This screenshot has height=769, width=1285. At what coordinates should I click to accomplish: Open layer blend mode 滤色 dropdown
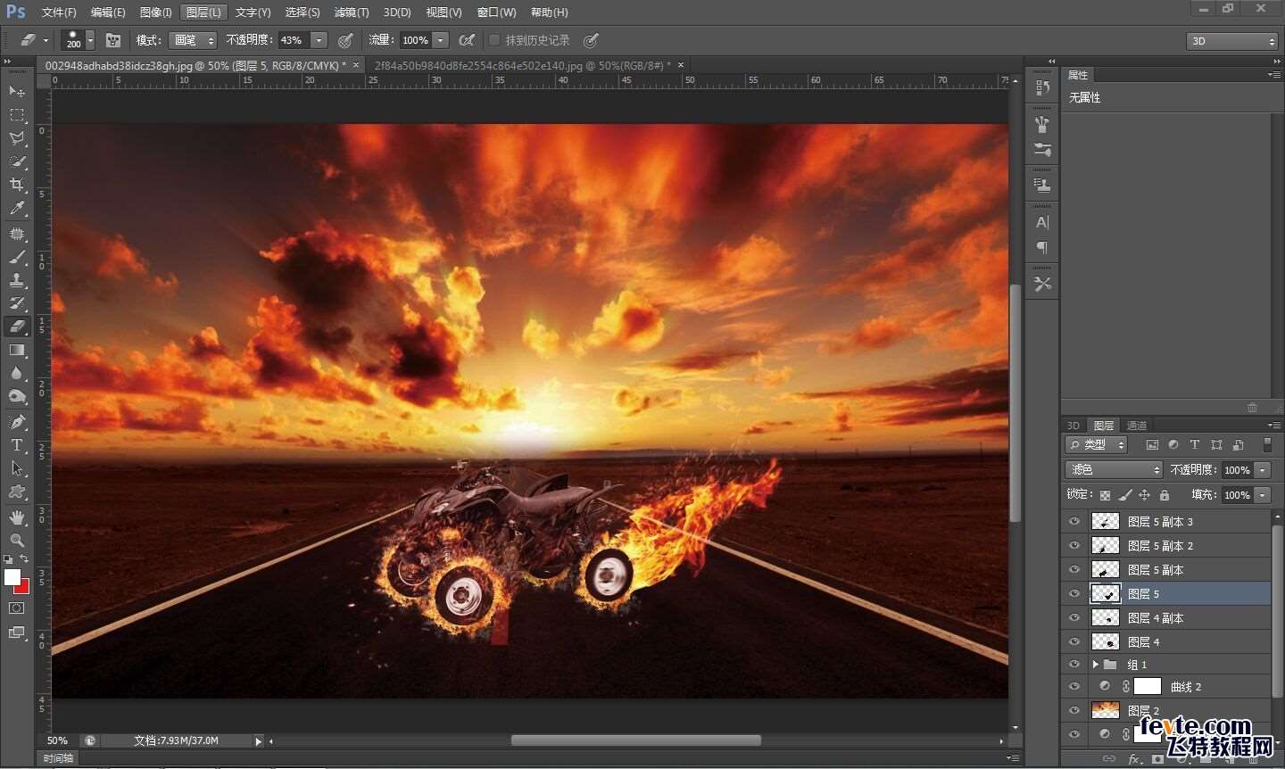[1114, 469]
